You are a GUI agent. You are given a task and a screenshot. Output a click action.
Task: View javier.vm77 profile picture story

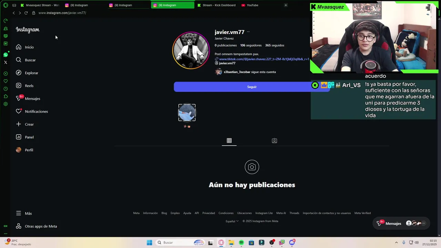tap(191, 50)
